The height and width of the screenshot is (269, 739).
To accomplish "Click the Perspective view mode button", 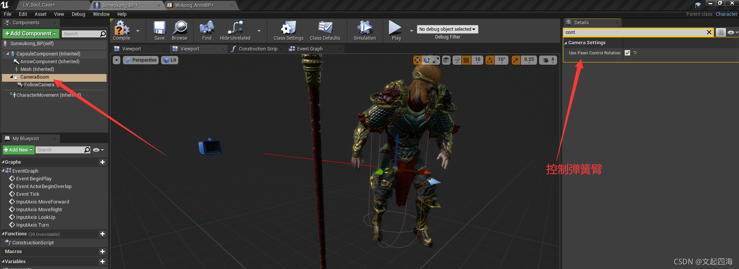I will 141,60.
